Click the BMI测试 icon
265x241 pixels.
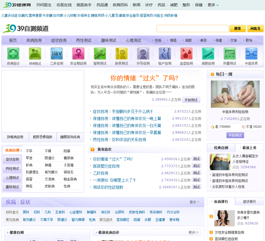(x=35, y=54)
